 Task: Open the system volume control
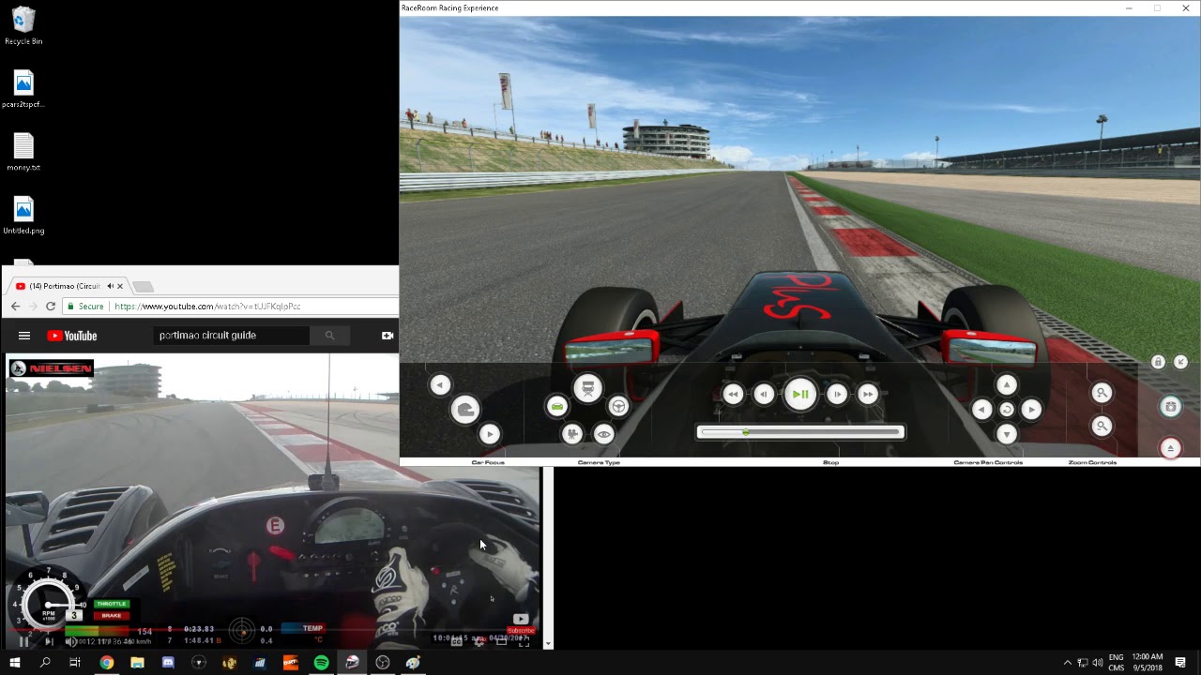tap(1098, 663)
